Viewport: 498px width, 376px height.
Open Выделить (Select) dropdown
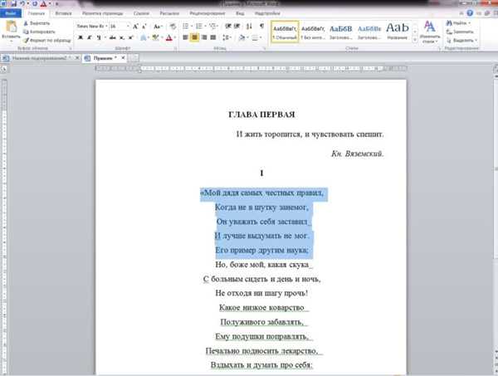point(462,41)
